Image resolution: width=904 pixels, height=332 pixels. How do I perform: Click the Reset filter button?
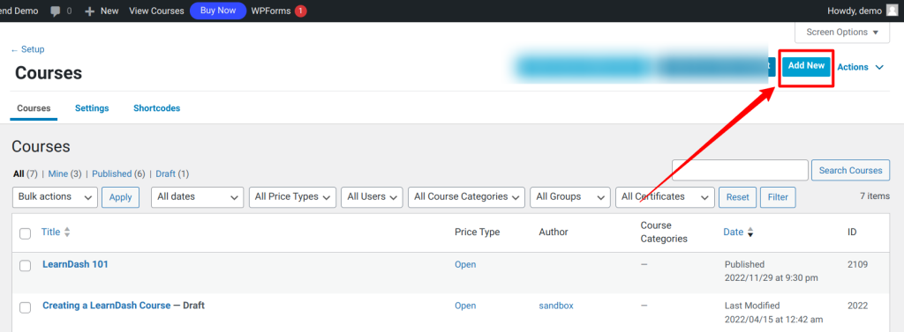click(x=737, y=196)
